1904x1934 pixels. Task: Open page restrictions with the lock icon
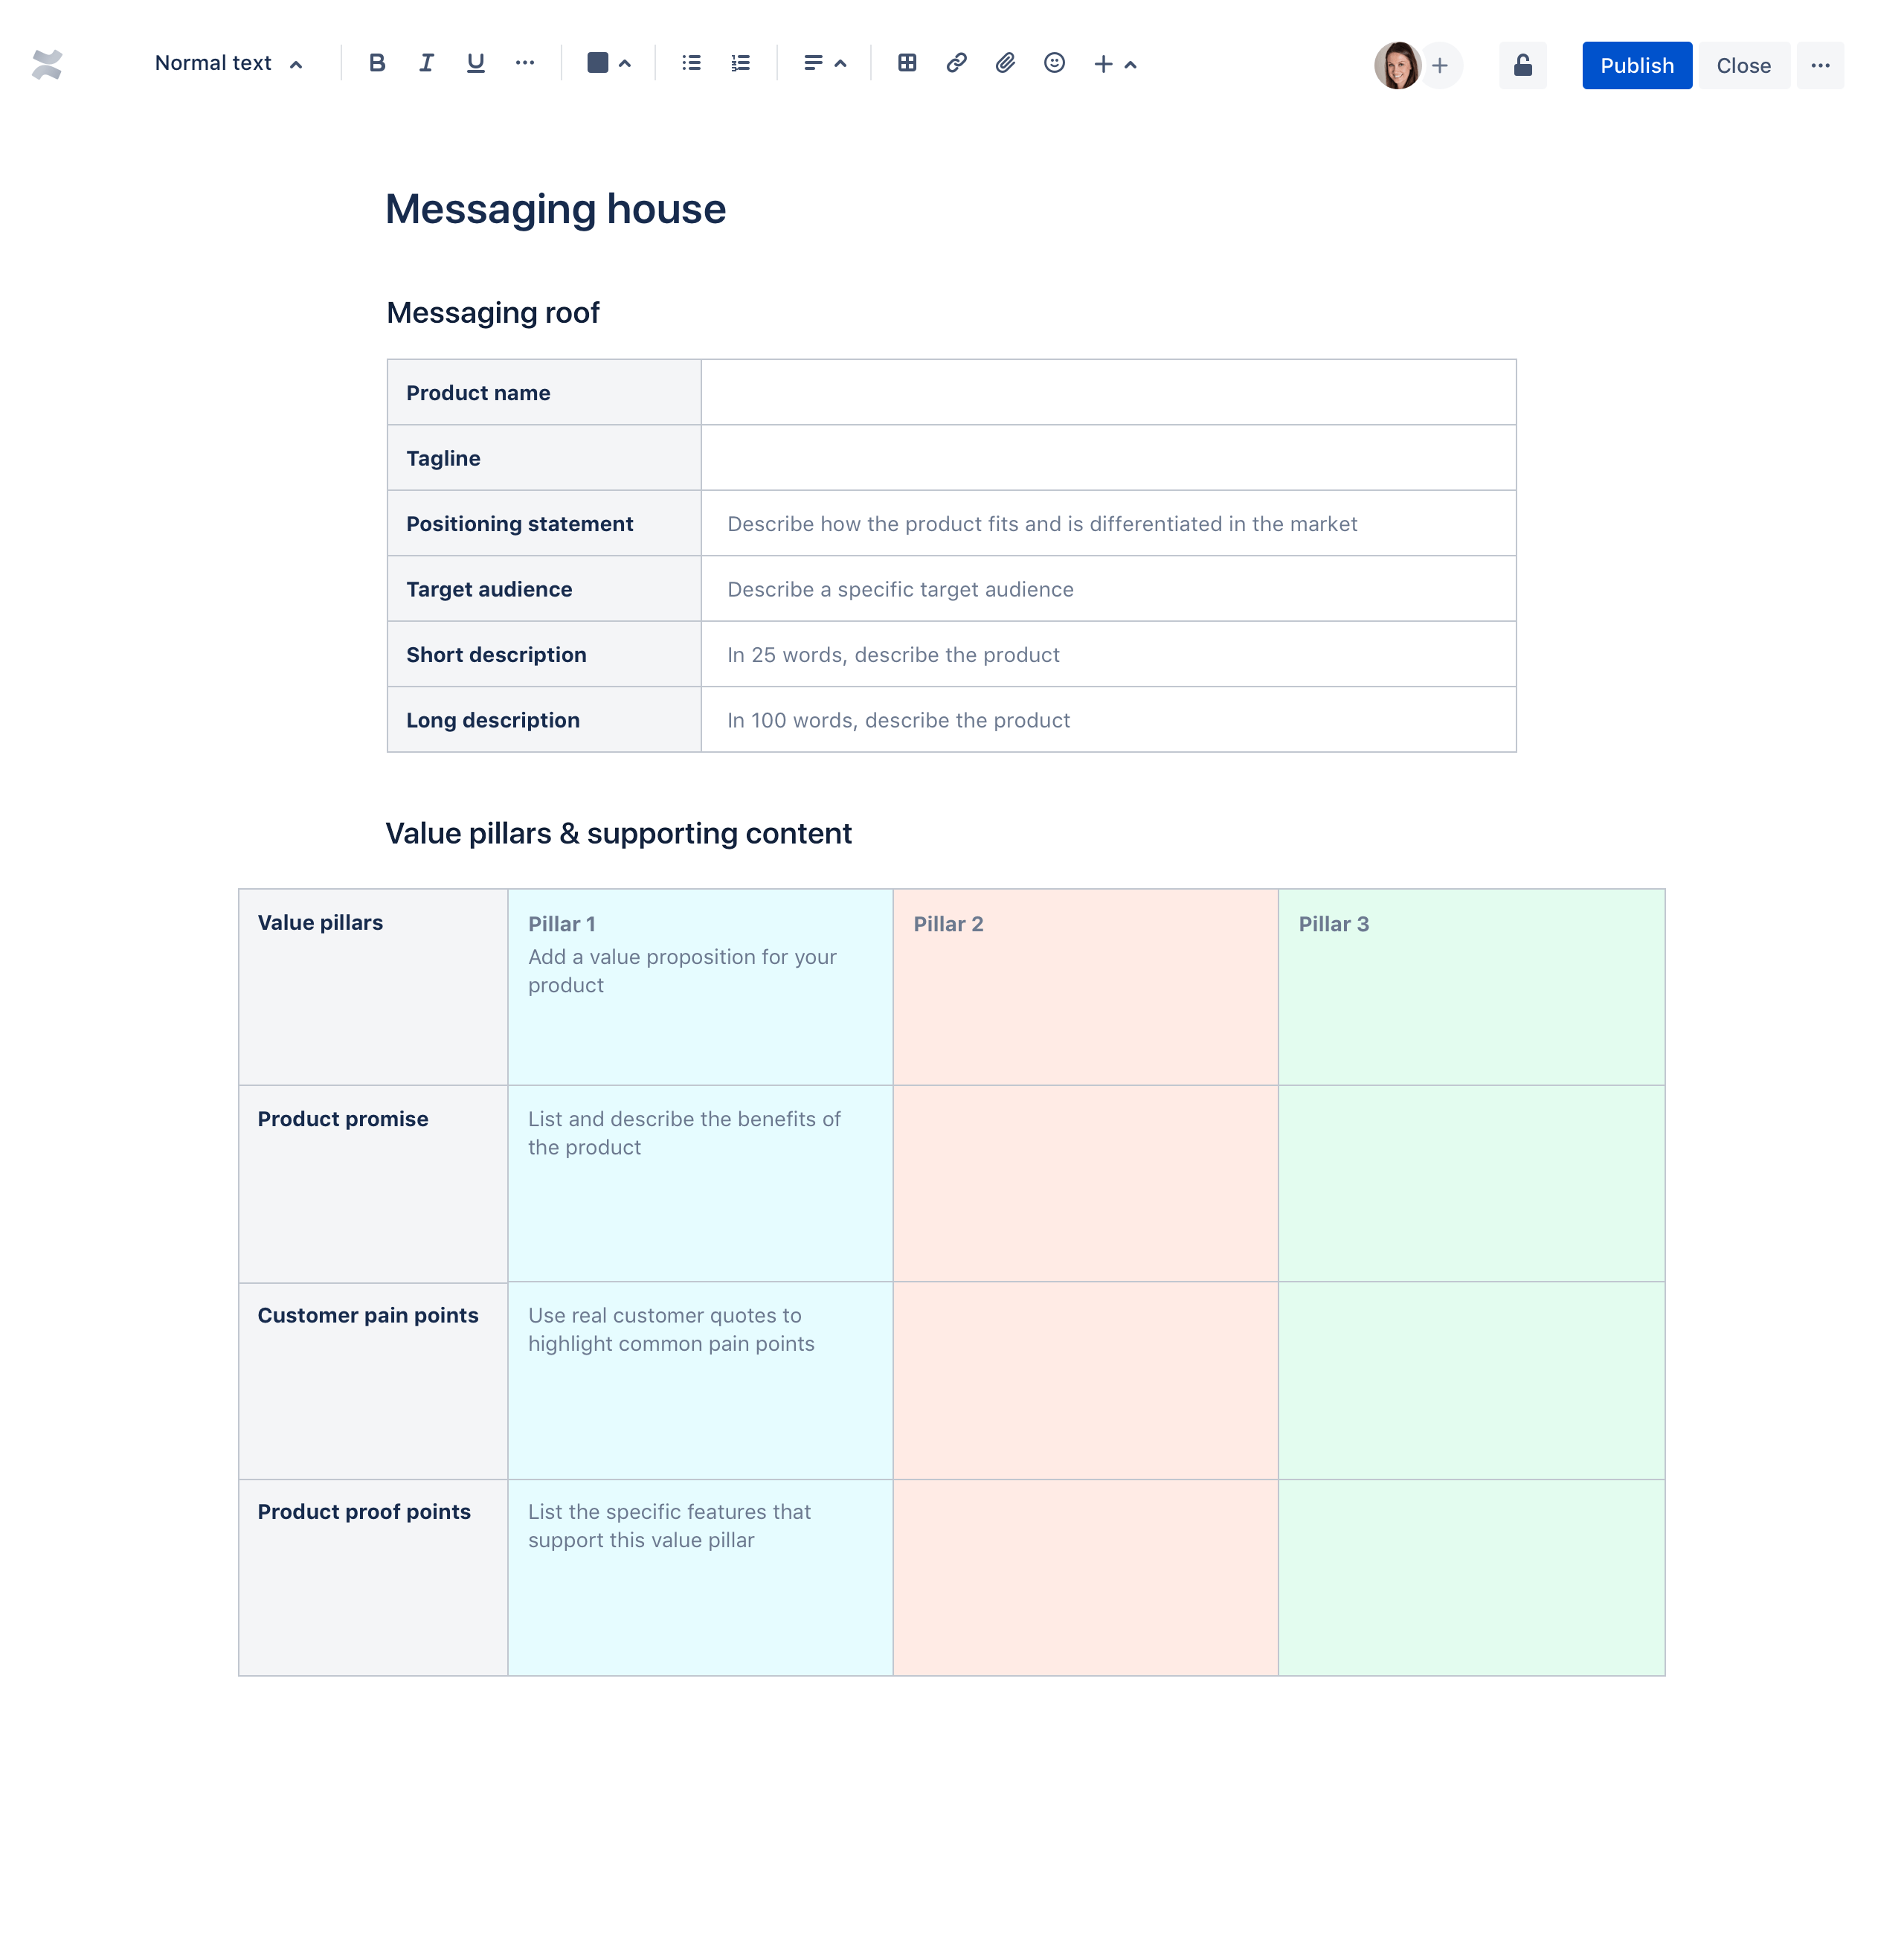click(x=1521, y=65)
